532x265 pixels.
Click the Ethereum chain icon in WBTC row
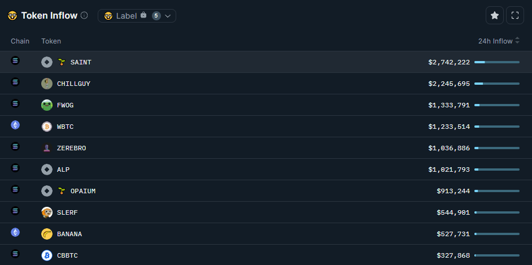[15, 125]
